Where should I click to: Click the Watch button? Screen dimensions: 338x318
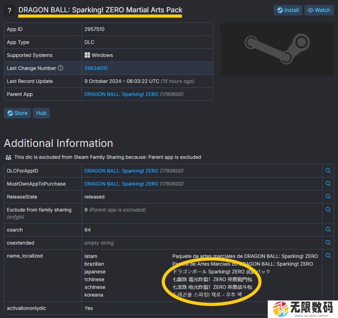click(319, 10)
